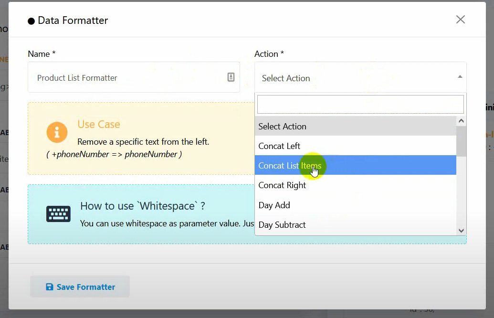Click the action list scrollbar up arrow

coord(461,121)
